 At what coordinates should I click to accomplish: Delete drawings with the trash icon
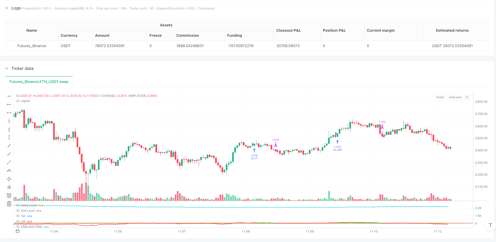pos(9,204)
